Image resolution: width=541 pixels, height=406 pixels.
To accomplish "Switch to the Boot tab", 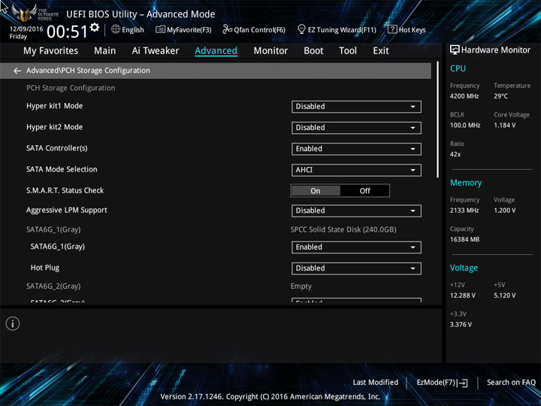I will [x=313, y=51].
